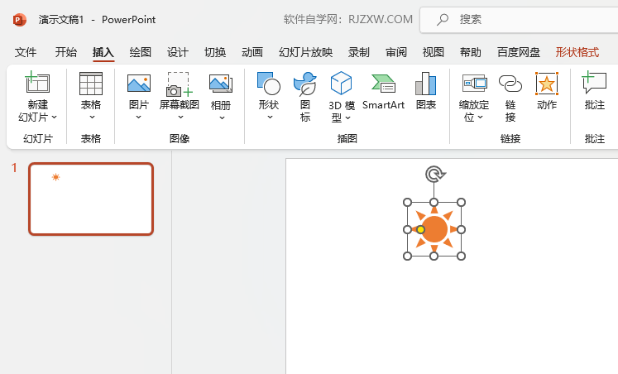Open the Animations tab
Screen dimensions: 618x374
coord(252,52)
